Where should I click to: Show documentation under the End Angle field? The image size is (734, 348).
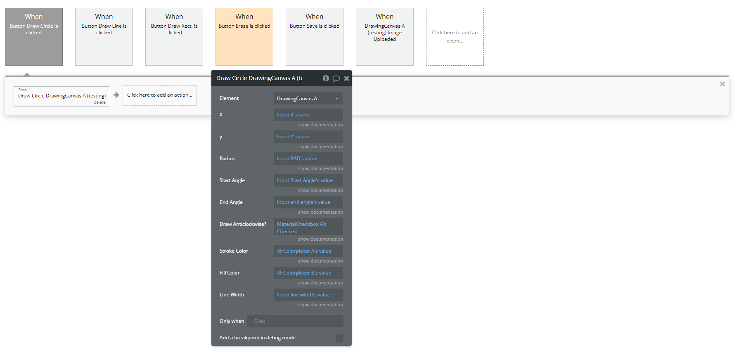(x=320, y=212)
